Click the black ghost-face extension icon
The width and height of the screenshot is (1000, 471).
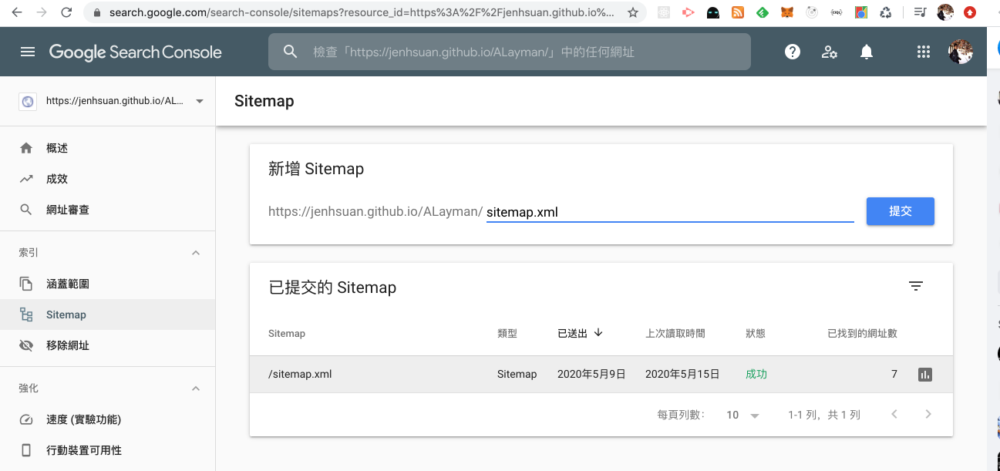[x=713, y=12]
